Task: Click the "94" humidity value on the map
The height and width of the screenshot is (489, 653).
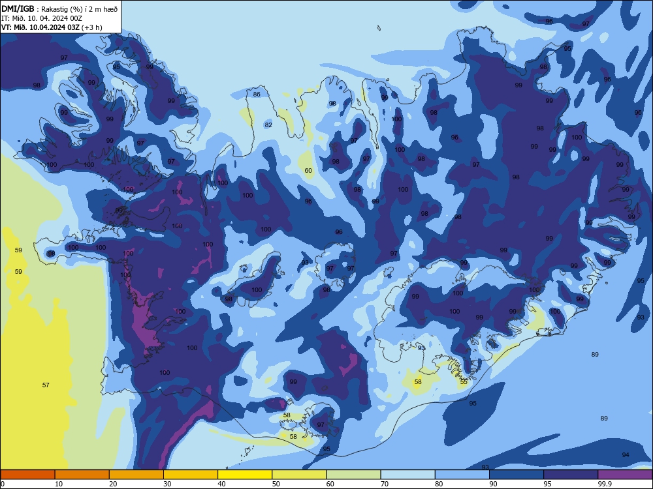Action: coord(626,455)
